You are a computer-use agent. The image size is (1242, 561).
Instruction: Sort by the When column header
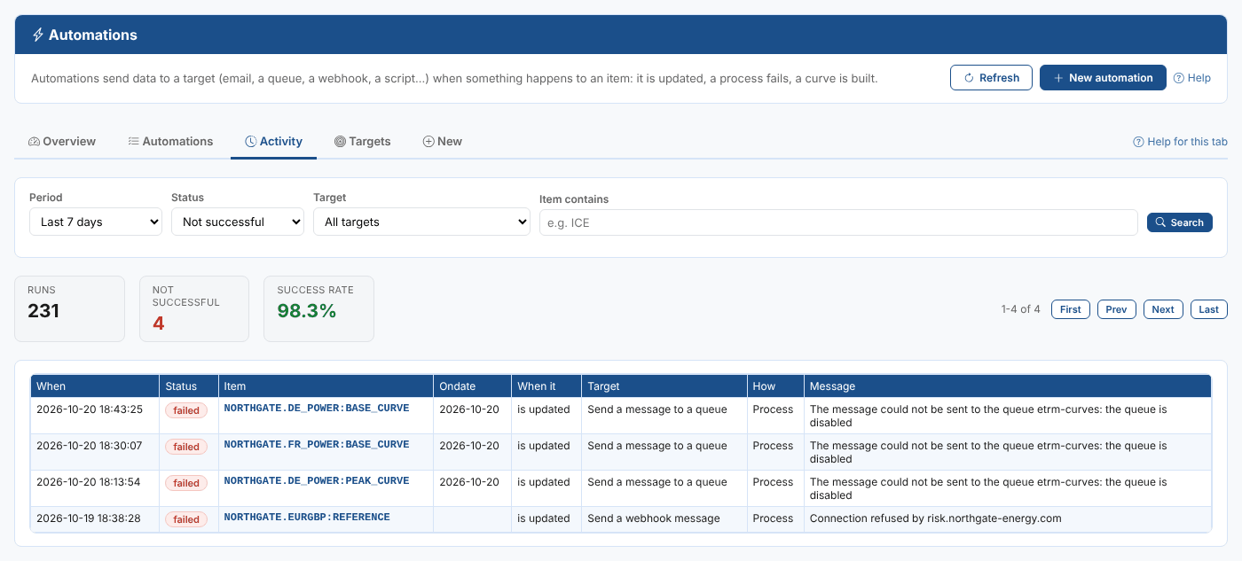(95, 386)
